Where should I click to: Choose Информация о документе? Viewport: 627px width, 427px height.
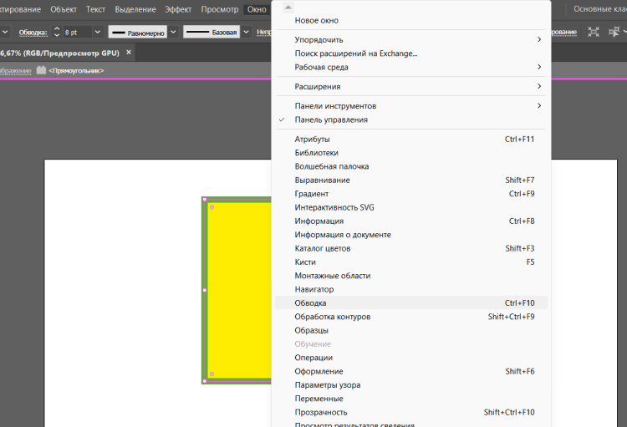411,235
